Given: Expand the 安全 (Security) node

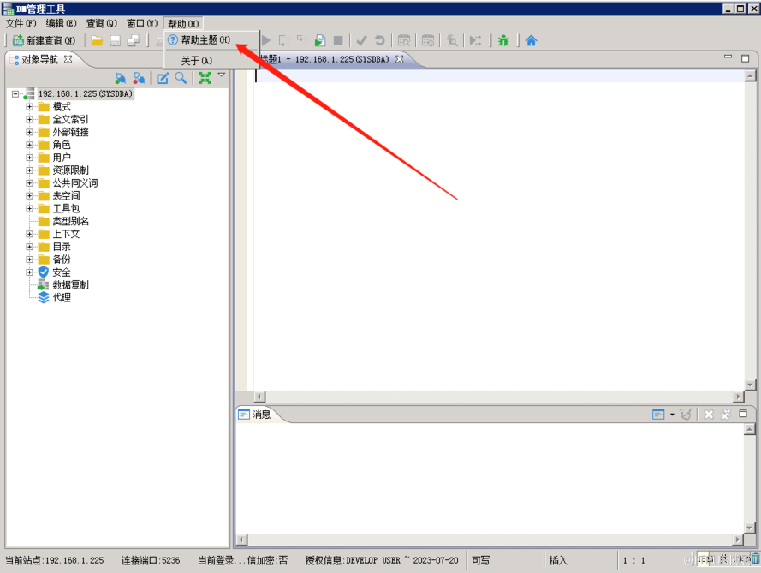Looking at the screenshot, I should tap(30, 272).
